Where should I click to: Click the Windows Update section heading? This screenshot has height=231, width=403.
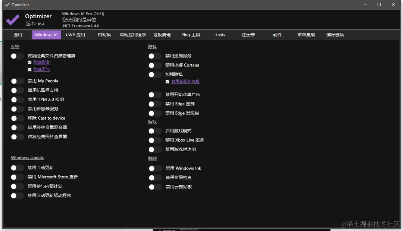point(28,158)
